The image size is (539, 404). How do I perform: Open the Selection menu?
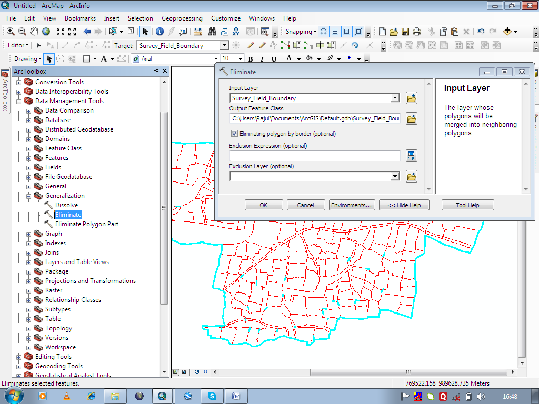click(x=140, y=18)
